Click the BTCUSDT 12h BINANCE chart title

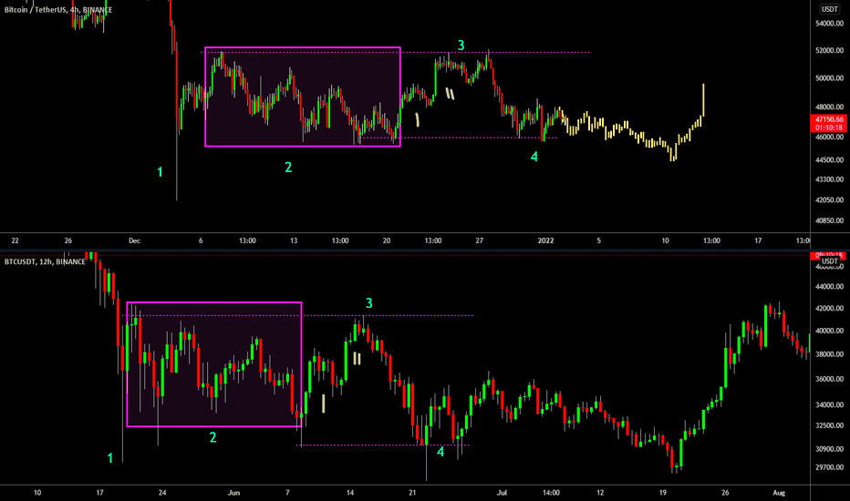[45, 261]
